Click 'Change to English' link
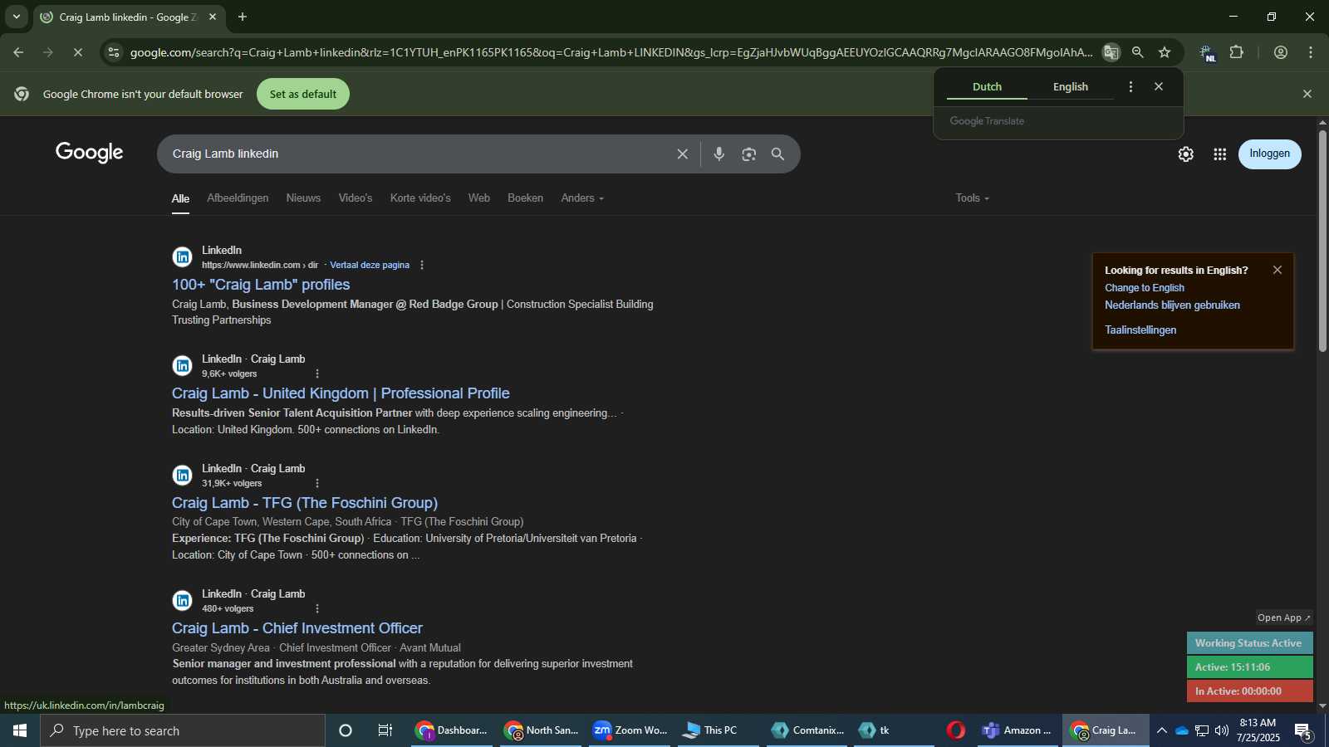 click(1145, 288)
